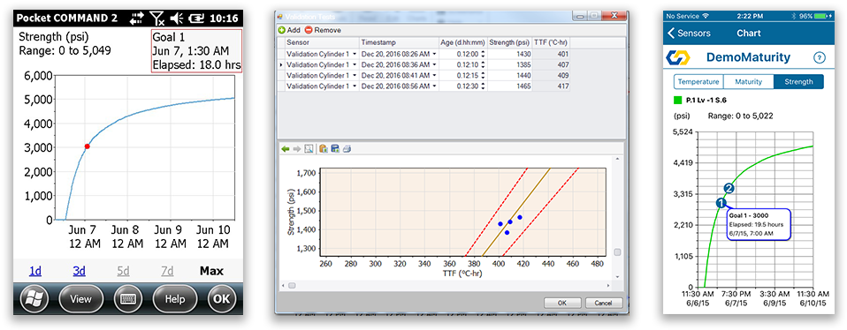Viewport: 847px width, 330px height.
Task: Switch to the Temperature tab
Action: click(x=698, y=82)
